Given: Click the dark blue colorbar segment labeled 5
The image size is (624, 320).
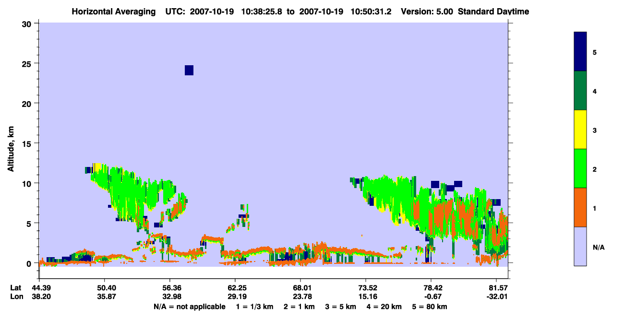Looking at the screenshot, I should [580, 52].
